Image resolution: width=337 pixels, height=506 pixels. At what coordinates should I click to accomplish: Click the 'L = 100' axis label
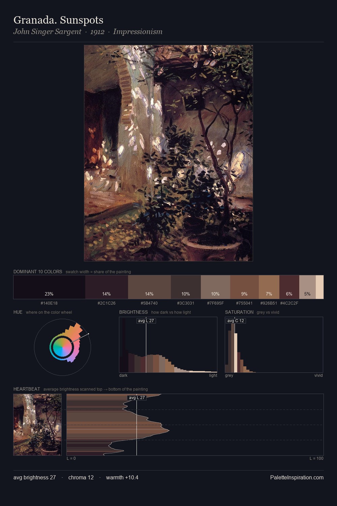(316, 458)
